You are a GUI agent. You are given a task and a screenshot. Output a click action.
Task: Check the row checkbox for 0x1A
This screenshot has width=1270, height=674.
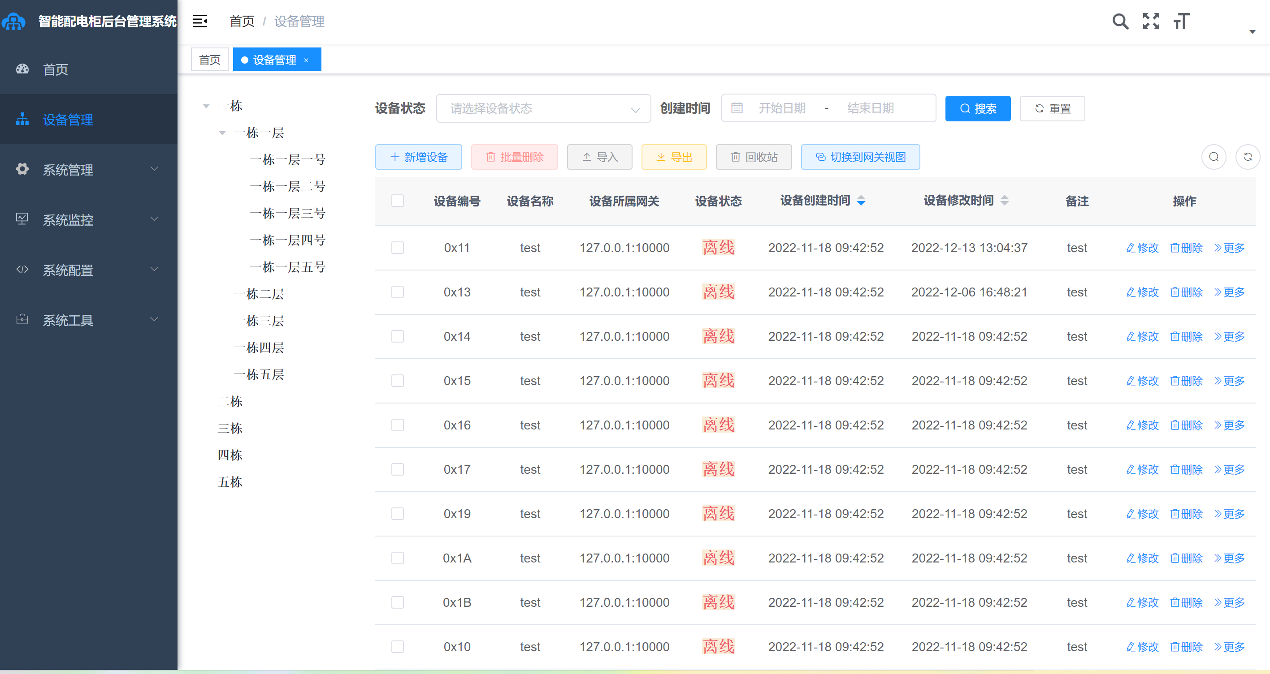pyautogui.click(x=397, y=558)
